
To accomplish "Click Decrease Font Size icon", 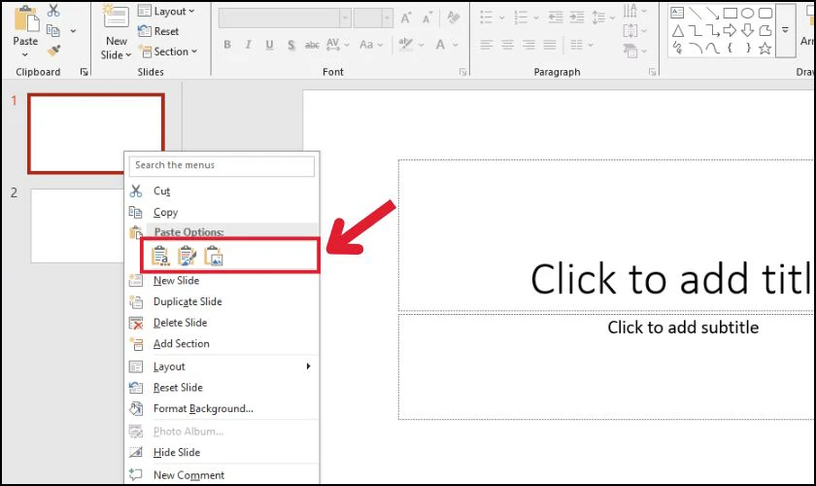I will click(x=427, y=18).
